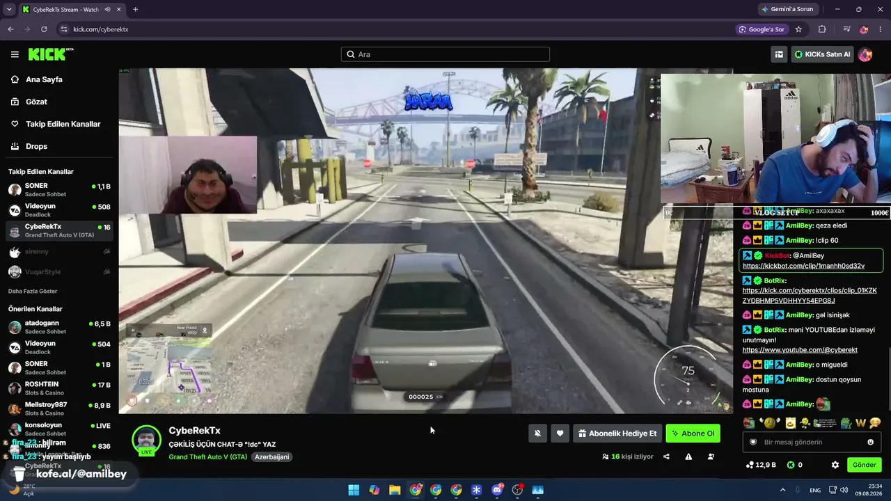Open chat settings gear
The image size is (891, 501).
pos(835,465)
